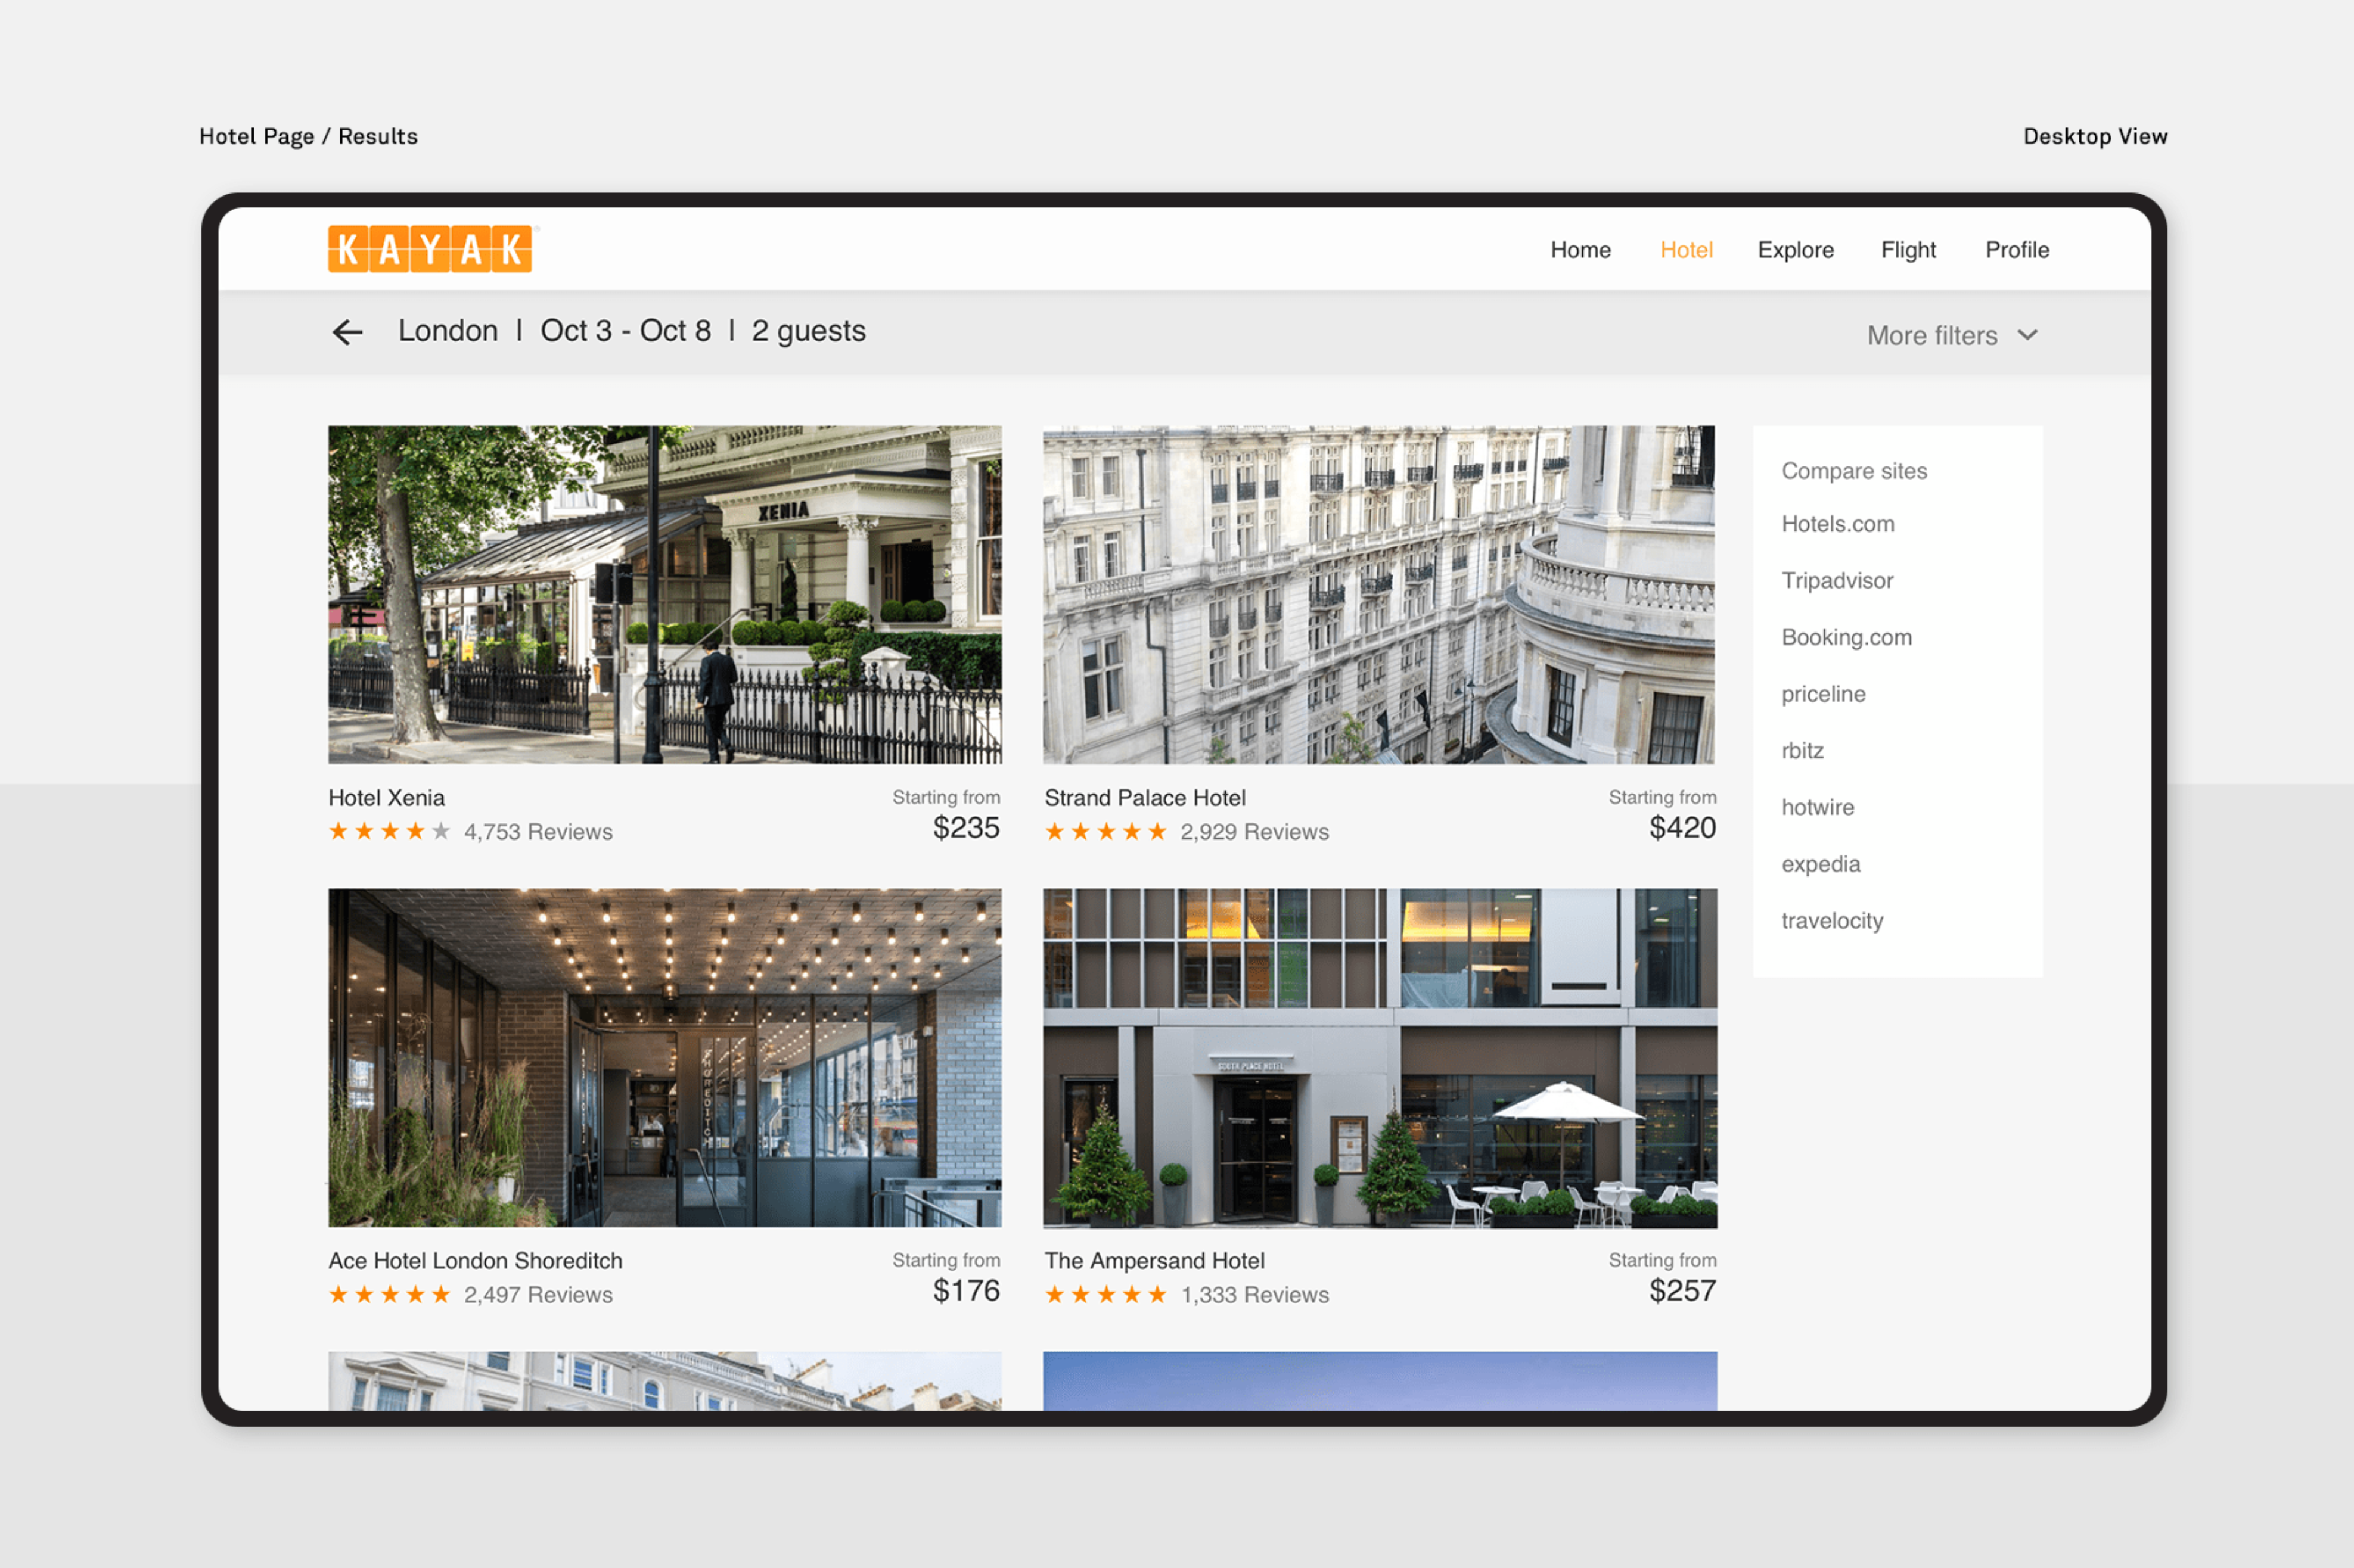Viewport: 2354px width, 1568px height.
Task: Open the Home nav item
Action: [1580, 250]
